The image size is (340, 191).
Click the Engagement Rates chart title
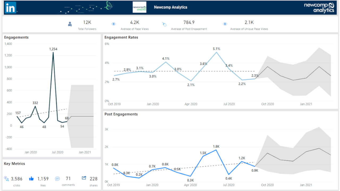[x=121, y=37]
